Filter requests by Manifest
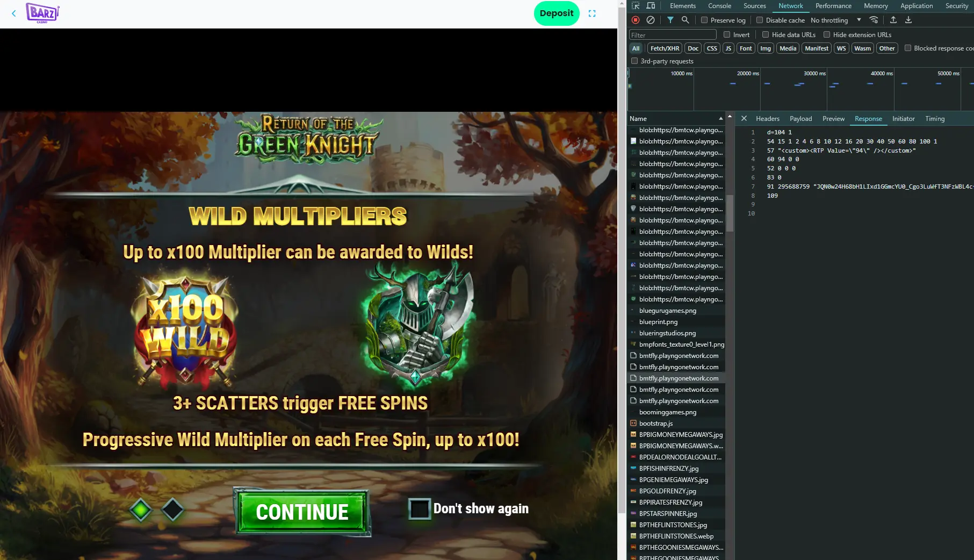Screen dimensions: 974x560 click(817, 48)
